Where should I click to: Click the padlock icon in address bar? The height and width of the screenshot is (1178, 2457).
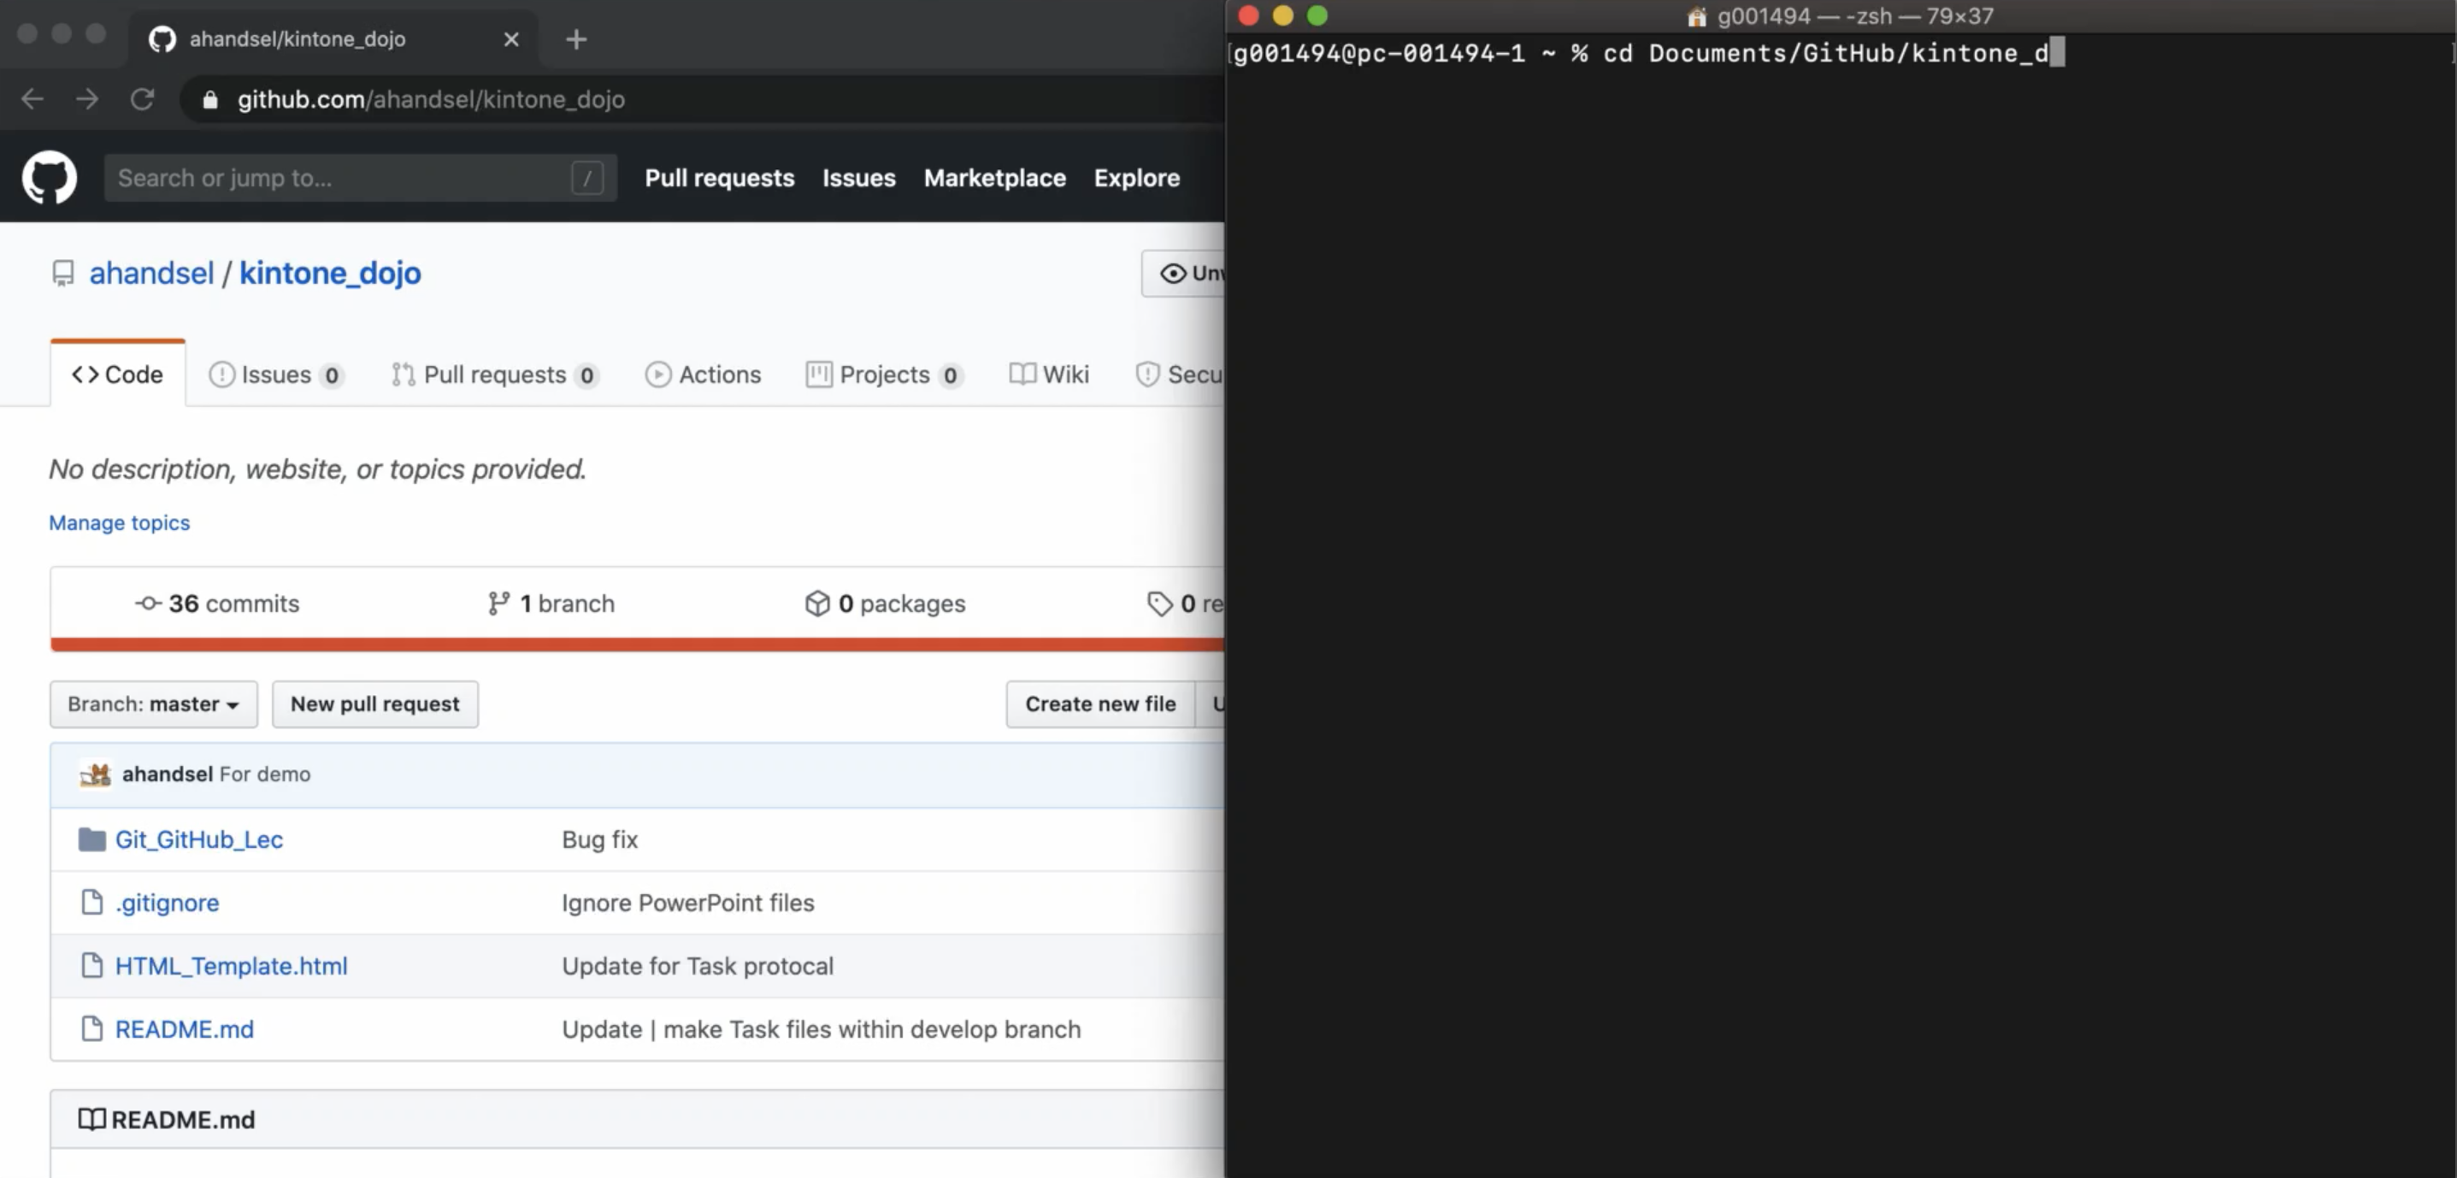[211, 99]
